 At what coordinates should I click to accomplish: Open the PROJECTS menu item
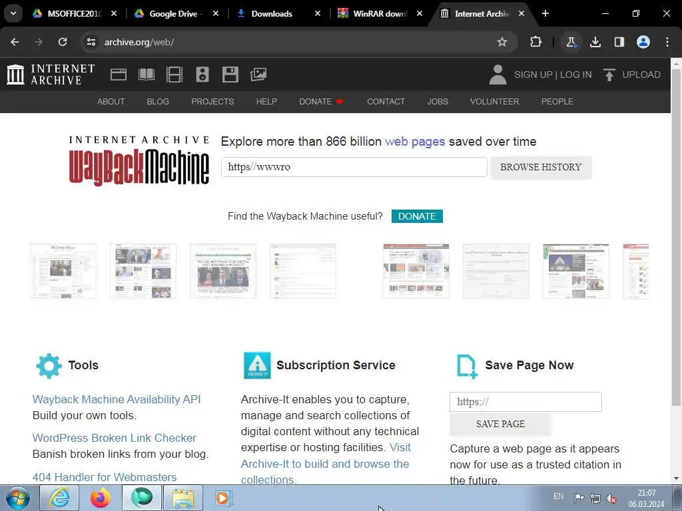212,102
